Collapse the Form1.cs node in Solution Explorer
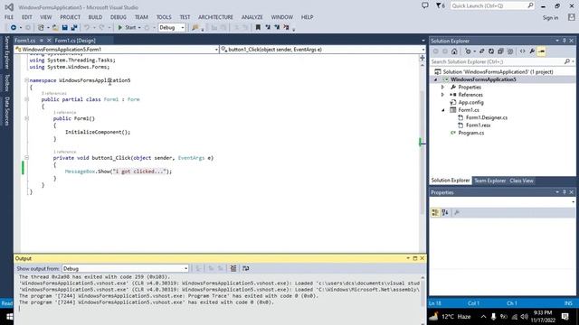579x325 pixels. 443,110
